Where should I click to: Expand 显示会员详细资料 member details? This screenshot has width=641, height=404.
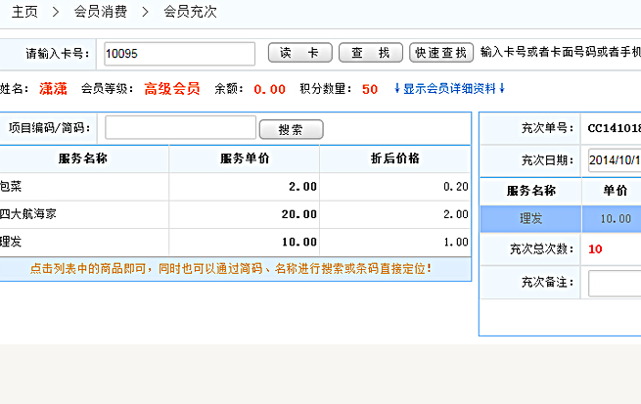coord(449,89)
